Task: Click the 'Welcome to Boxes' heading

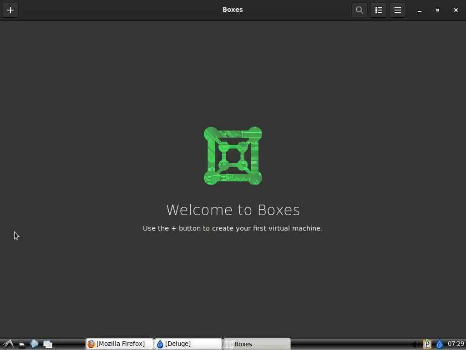Action: coord(233,210)
